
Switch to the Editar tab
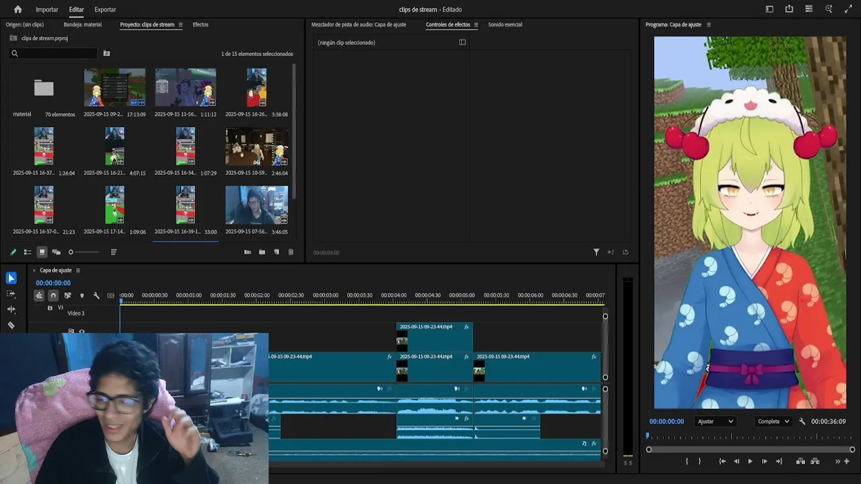[x=77, y=9]
